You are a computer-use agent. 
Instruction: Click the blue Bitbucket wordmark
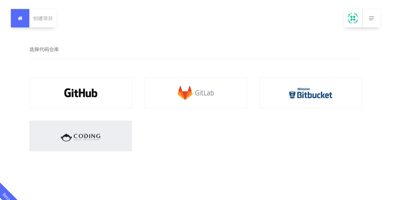point(314,95)
